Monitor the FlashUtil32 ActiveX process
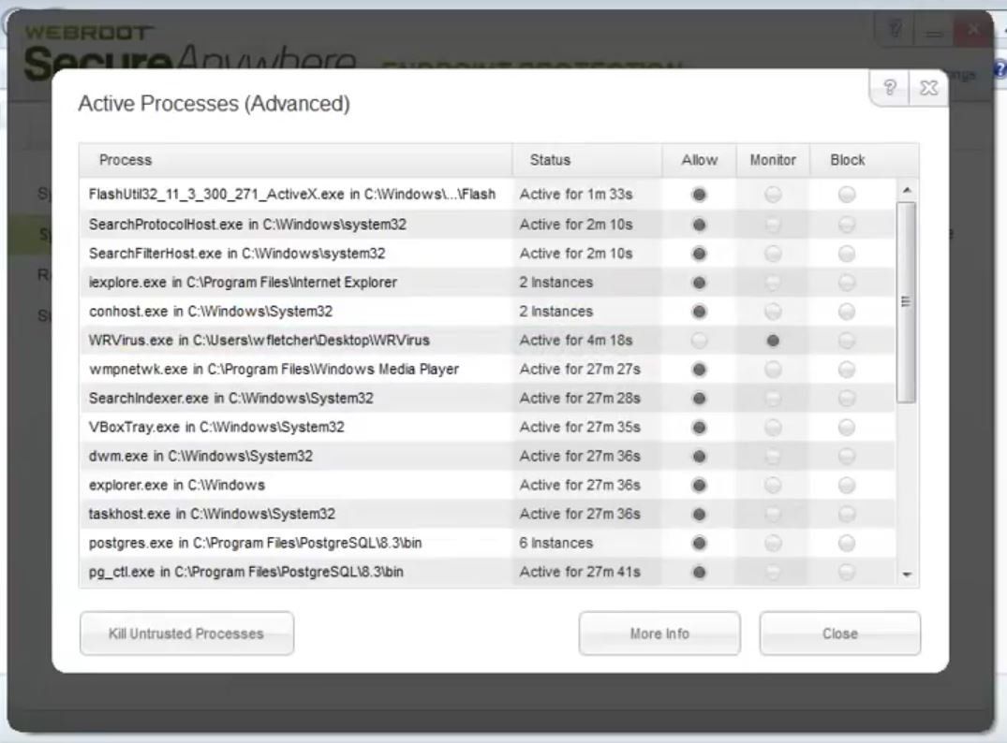Viewport: 1007px width, 743px height. click(773, 195)
